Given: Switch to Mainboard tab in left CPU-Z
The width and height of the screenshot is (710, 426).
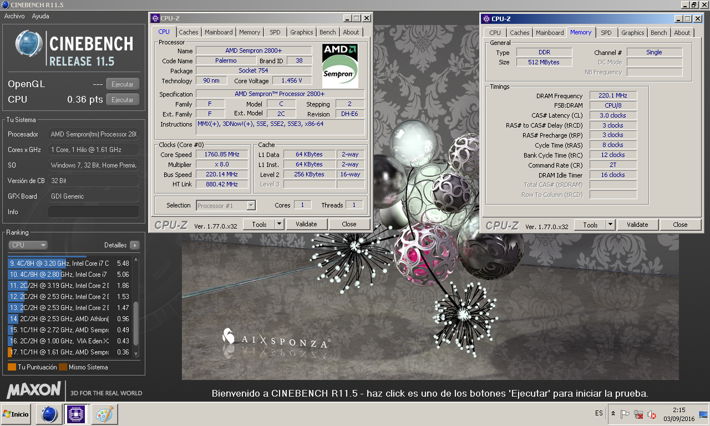Looking at the screenshot, I should tap(219, 32).
